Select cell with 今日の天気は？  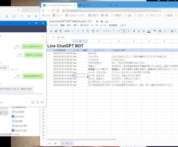(99, 63)
